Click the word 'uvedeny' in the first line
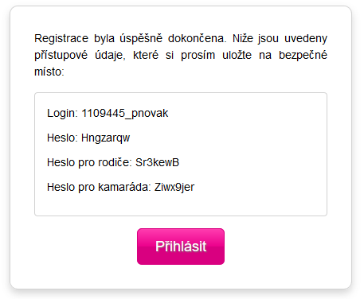The width and height of the screenshot is (364, 299). click(x=306, y=39)
